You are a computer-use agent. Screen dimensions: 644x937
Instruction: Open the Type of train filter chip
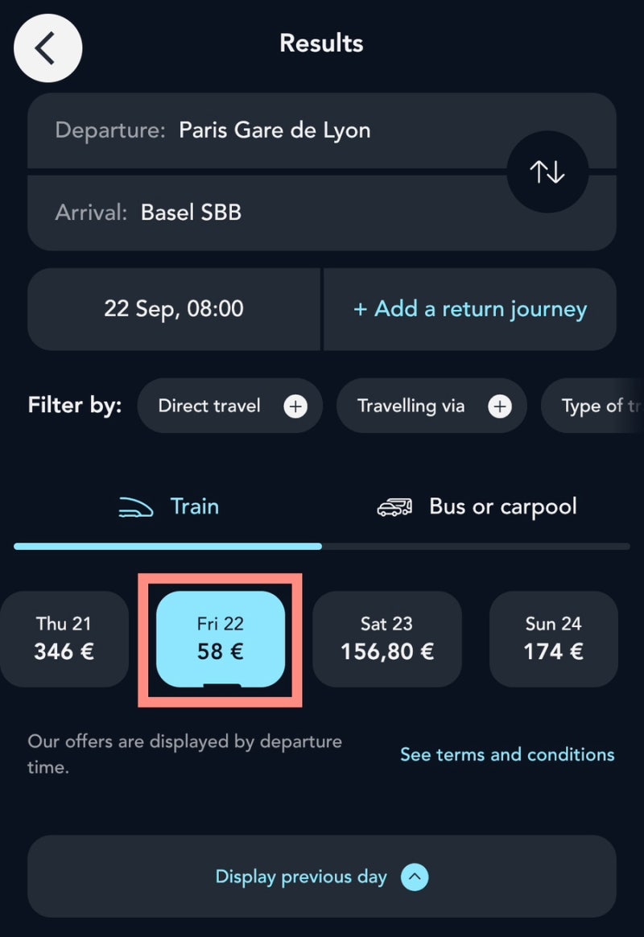[x=592, y=406]
